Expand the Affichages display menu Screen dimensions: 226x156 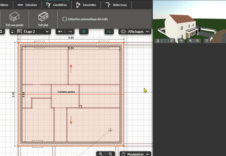point(134,31)
